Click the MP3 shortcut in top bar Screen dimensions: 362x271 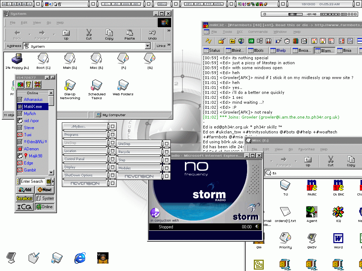click(x=189, y=4)
